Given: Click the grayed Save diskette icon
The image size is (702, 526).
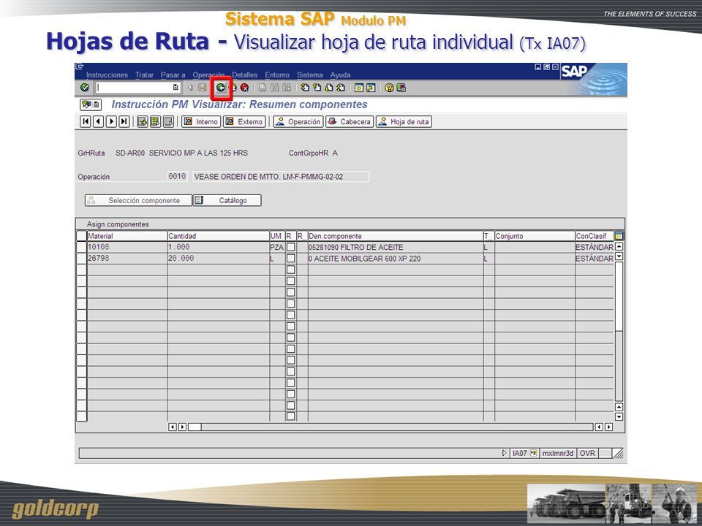Looking at the screenshot, I should 203,88.
